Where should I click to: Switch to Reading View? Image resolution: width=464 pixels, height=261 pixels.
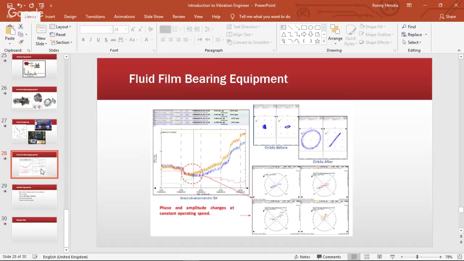point(380,257)
